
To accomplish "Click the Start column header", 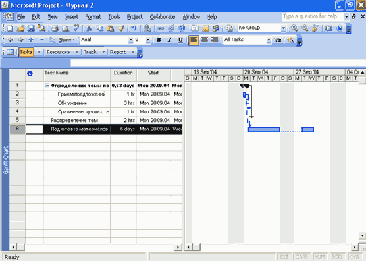I will pos(153,75).
